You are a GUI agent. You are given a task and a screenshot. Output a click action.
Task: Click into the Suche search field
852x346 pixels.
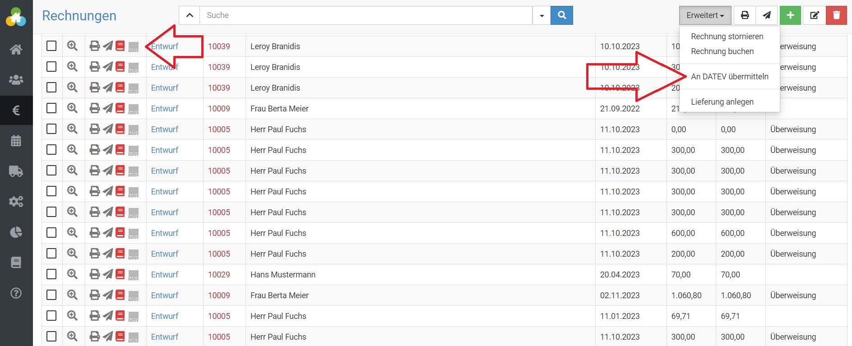click(x=366, y=15)
